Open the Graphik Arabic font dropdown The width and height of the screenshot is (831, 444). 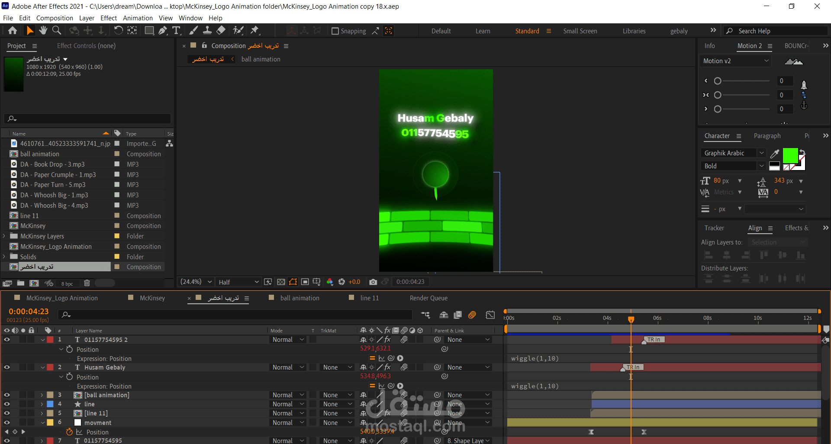(x=733, y=153)
